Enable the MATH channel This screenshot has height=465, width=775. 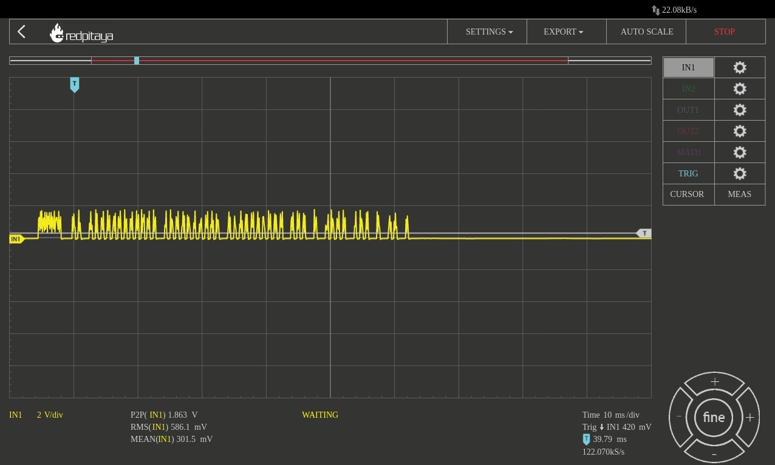[x=688, y=152]
